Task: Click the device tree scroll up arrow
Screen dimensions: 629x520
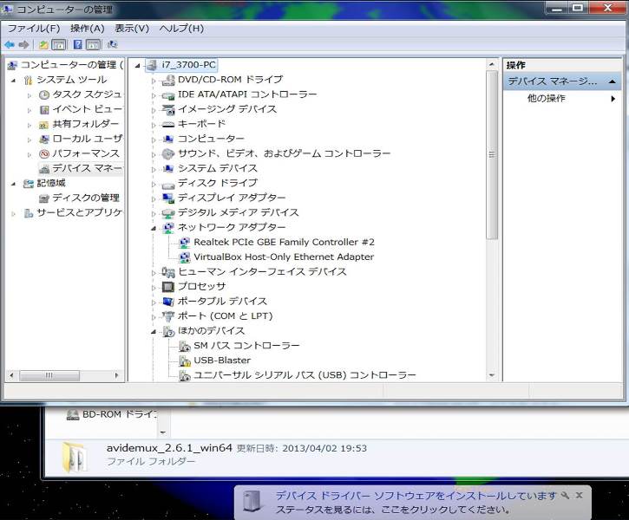Action: 492,64
